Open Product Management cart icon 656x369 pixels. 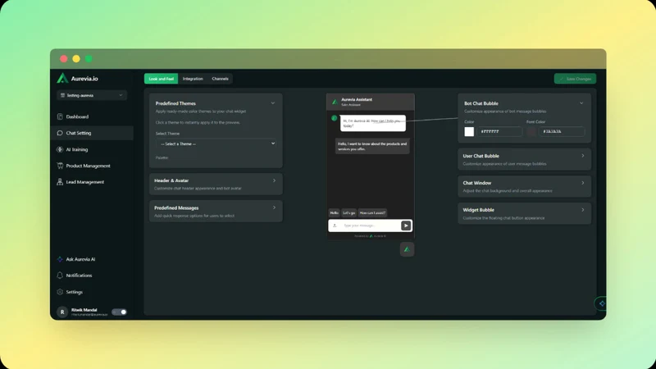60,166
